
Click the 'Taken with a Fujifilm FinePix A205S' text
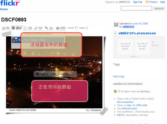[x=136, y=99]
